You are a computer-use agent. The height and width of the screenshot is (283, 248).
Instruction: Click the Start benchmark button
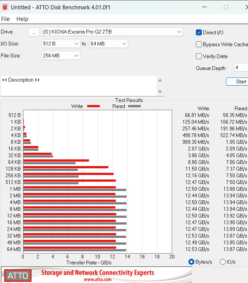tap(237, 82)
